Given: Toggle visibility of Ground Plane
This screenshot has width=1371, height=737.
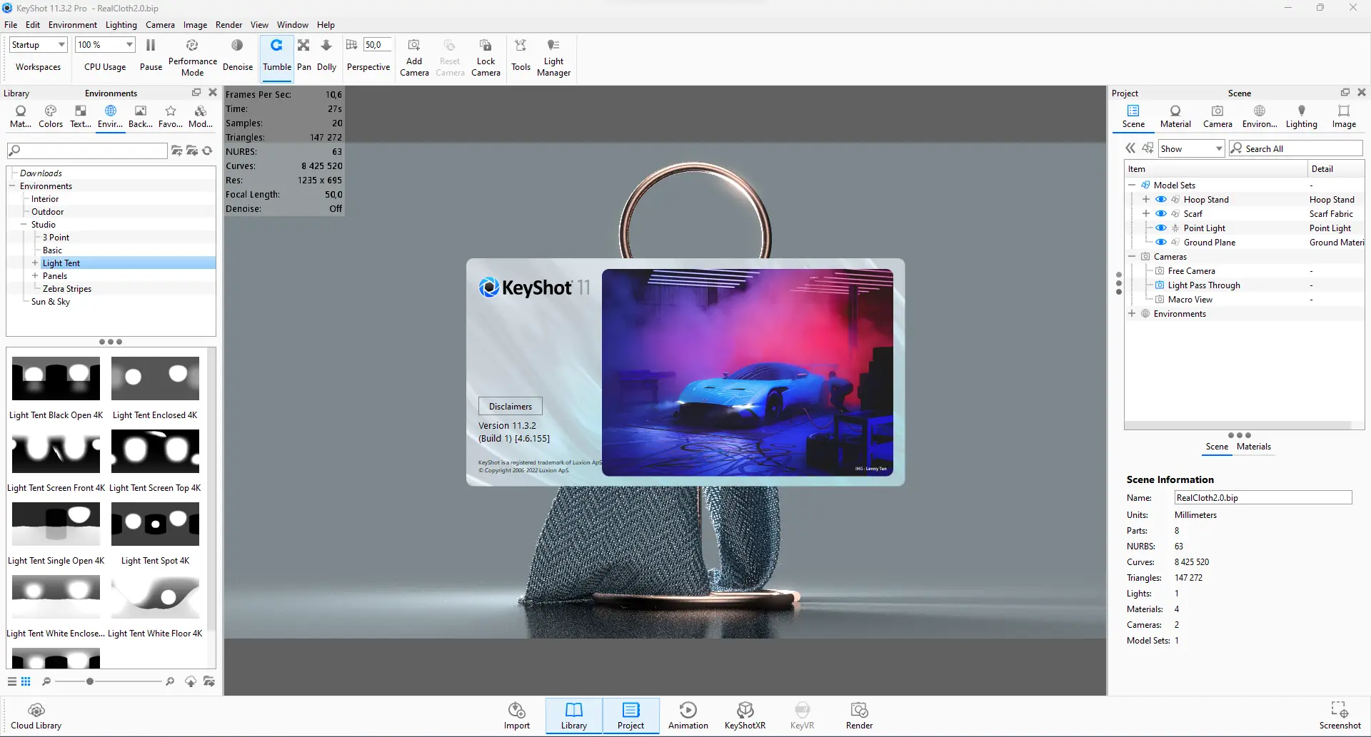Looking at the screenshot, I should coord(1161,243).
